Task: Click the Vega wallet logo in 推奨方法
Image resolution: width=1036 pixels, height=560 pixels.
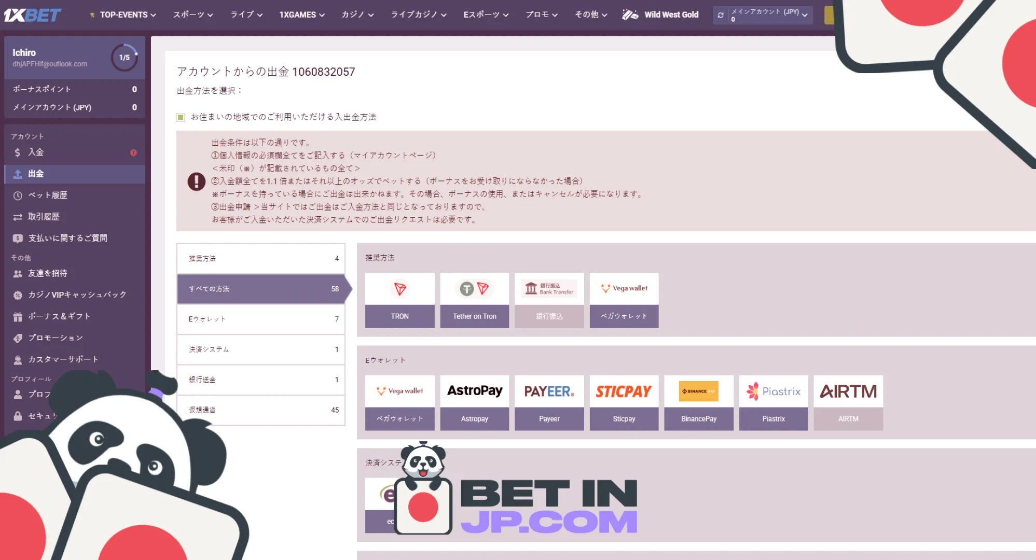Action: [x=624, y=289]
